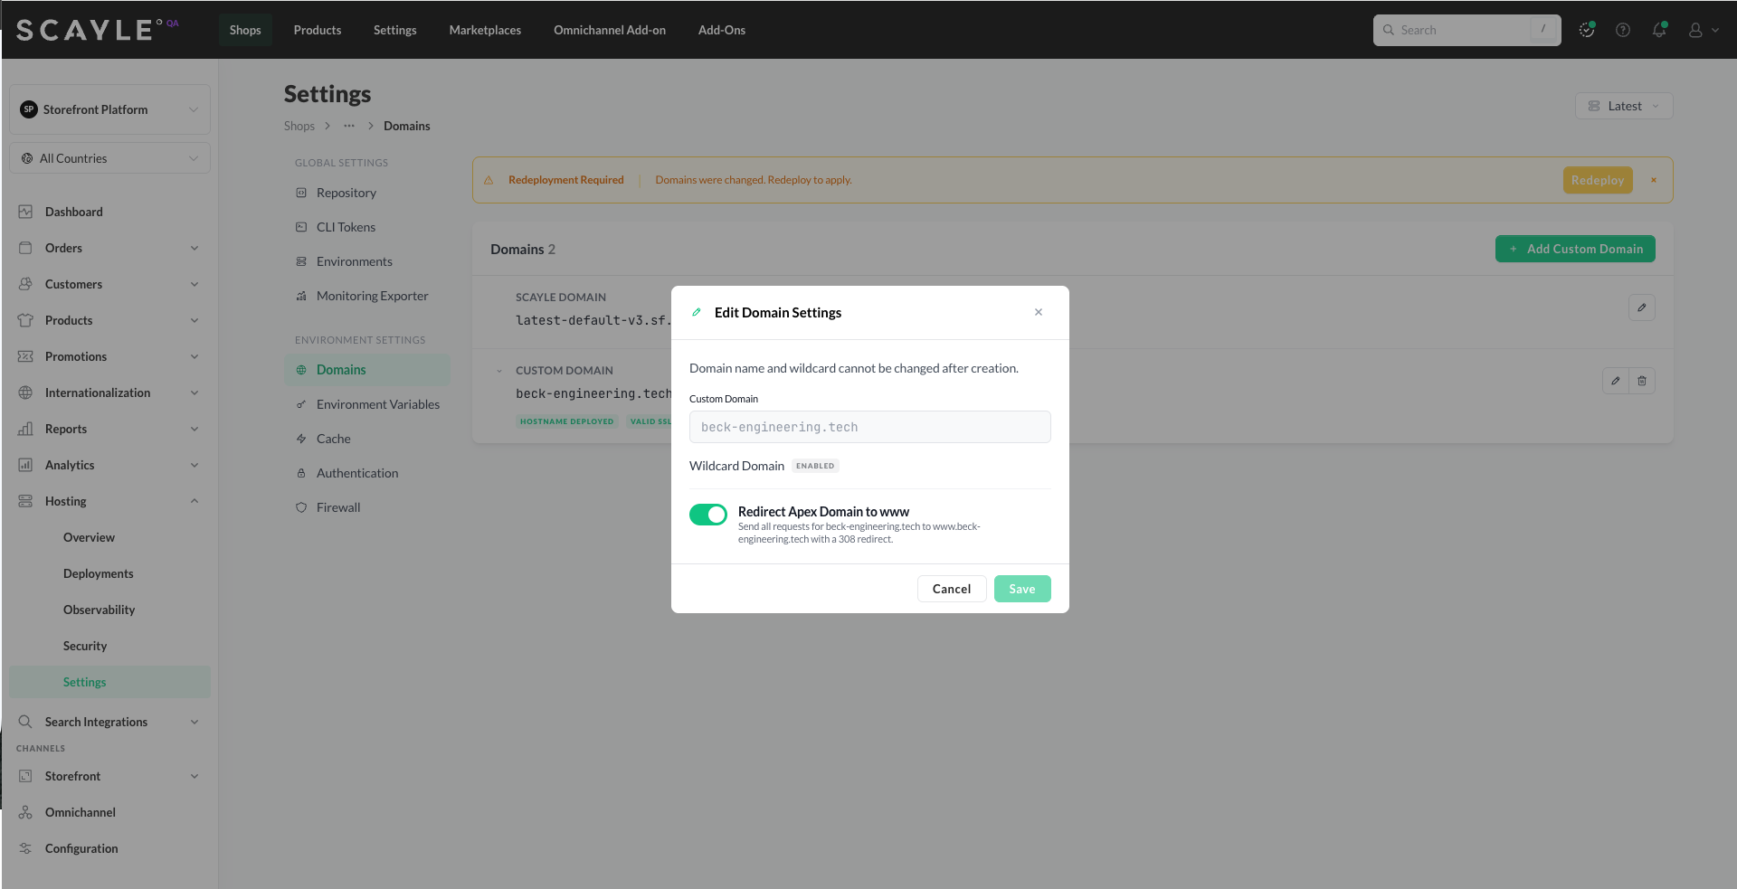Image resolution: width=1737 pixels, height=889 pixels.
Task: Expand the Products sidebar section
Action: click(109, 320)
